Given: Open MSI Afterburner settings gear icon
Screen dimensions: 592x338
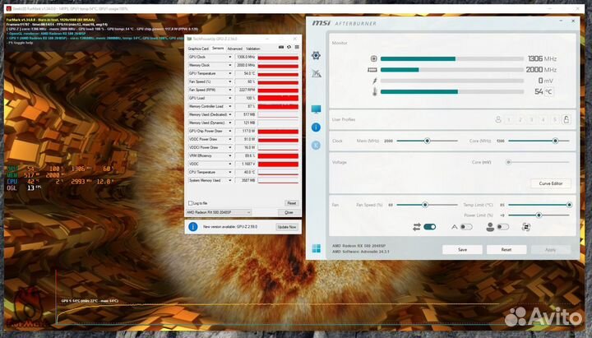Looking at the screenshot, I should (316, 56).
